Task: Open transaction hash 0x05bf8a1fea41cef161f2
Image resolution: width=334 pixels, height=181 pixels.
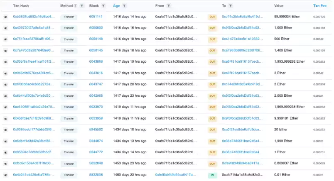Action: (x=34, y=61)
